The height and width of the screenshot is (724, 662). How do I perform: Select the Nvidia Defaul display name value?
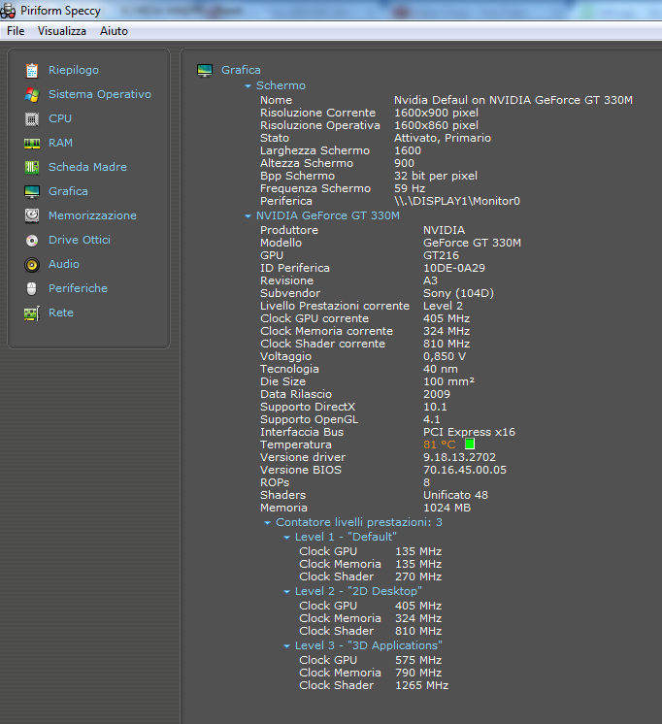[513, 100]
